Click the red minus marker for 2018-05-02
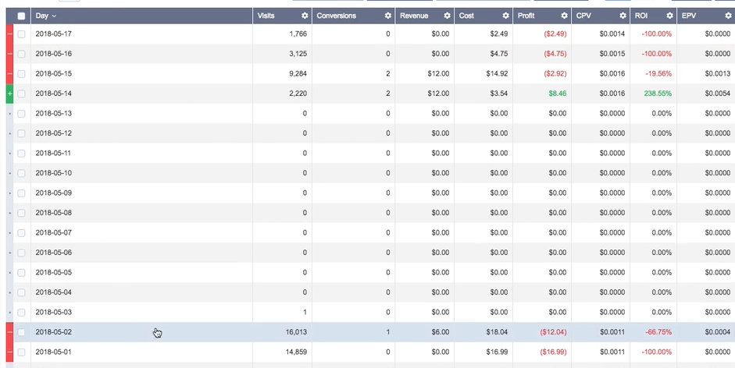Image resolution: width=735 pixels, height=368 pixels. pyautogui.click(x=9, y=332)
